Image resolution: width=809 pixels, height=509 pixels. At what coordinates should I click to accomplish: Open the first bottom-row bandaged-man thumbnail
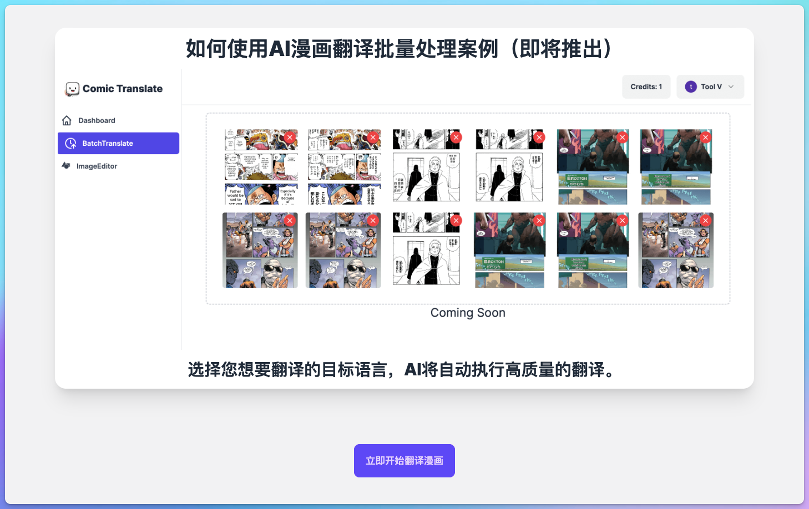pyautogui.click(x=260, y=250)
